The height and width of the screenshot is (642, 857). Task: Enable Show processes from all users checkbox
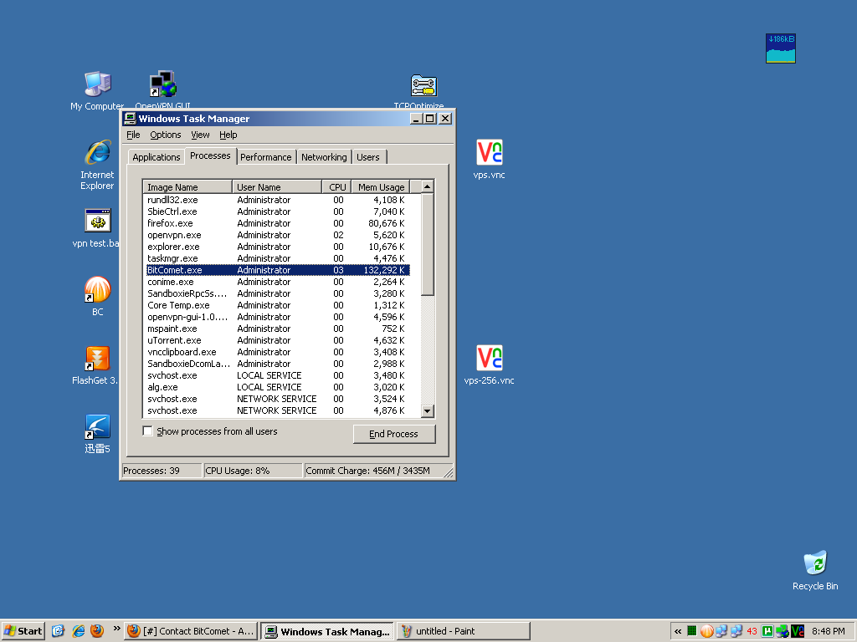pos(147,431)
